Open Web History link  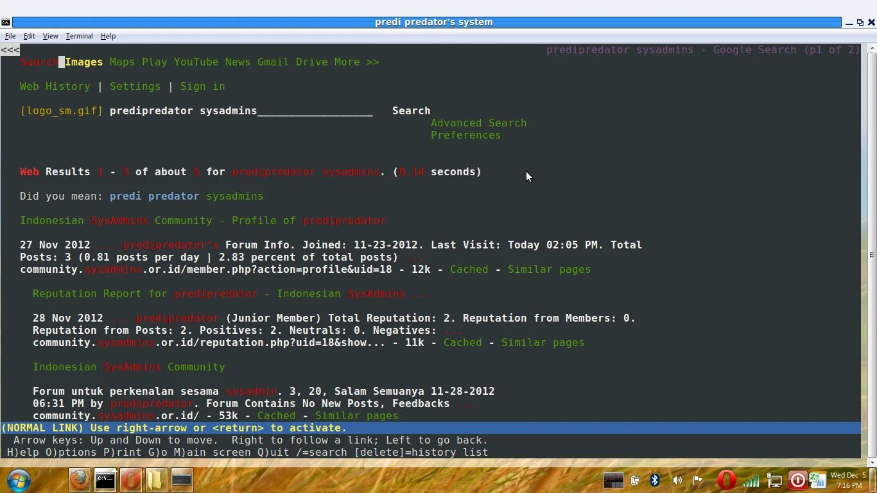pos(55,87)
